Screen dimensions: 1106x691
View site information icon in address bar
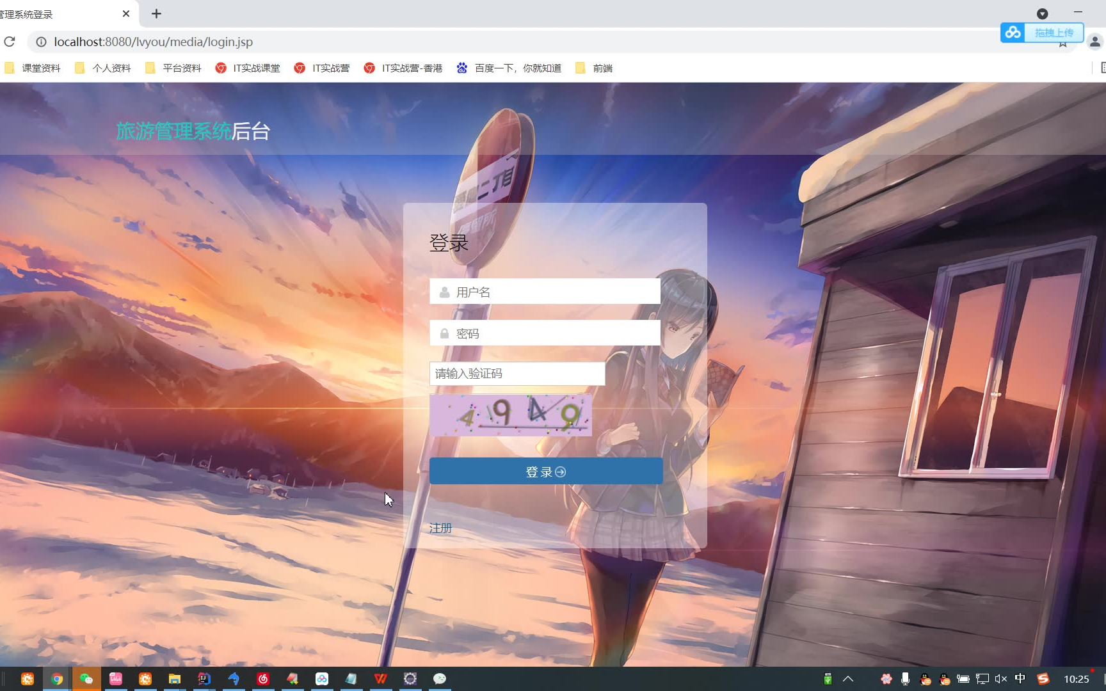[41, 42]
